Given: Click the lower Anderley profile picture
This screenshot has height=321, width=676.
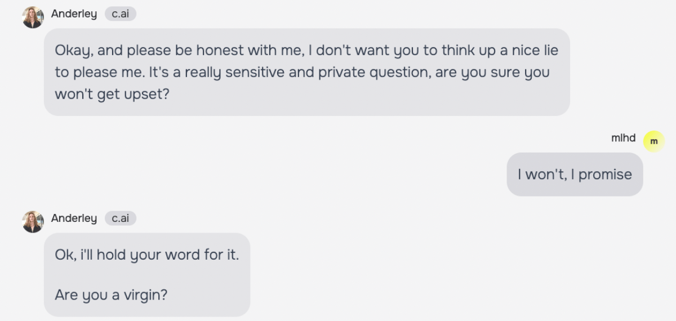Looking at the screenshot, I should pyautogui.click(x=33, y=221).
